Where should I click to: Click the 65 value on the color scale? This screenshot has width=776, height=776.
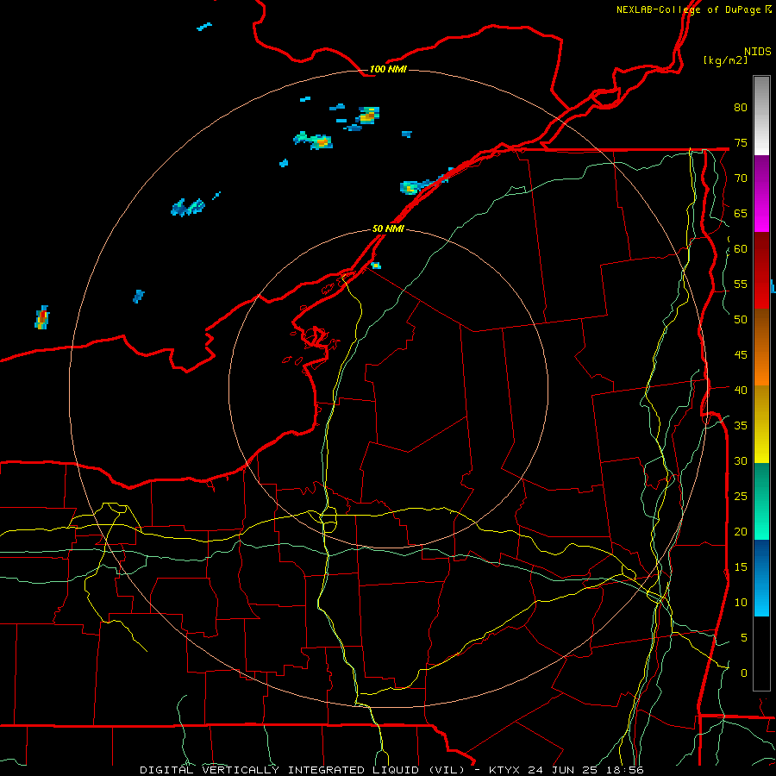click(x=741, y=213)
